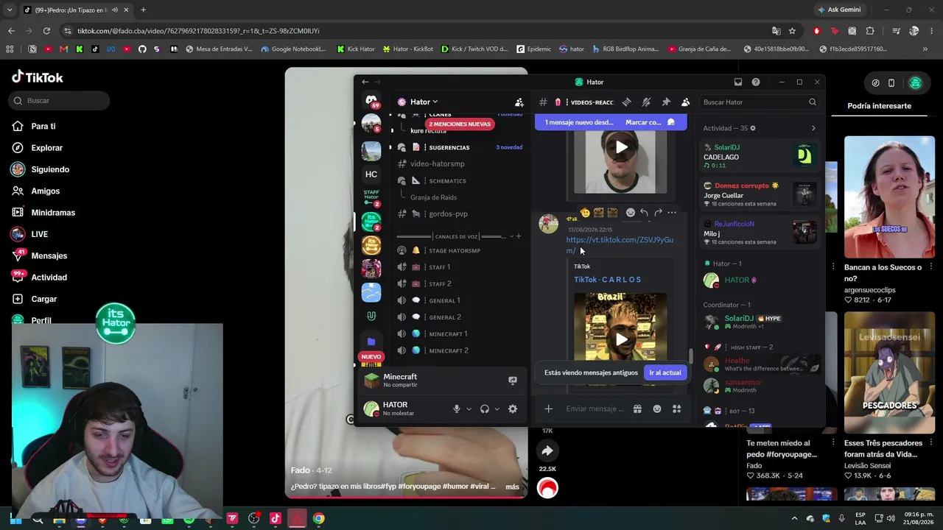Open apps icon in message bar
This screenshot has height=530, width=943.
click(x=676, y=409)
